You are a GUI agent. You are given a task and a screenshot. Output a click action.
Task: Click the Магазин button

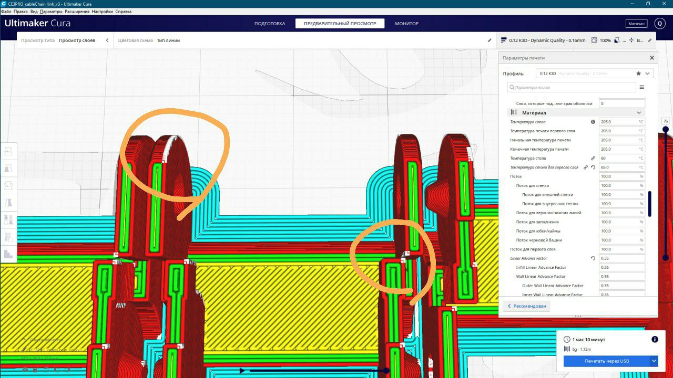[636, 24]
